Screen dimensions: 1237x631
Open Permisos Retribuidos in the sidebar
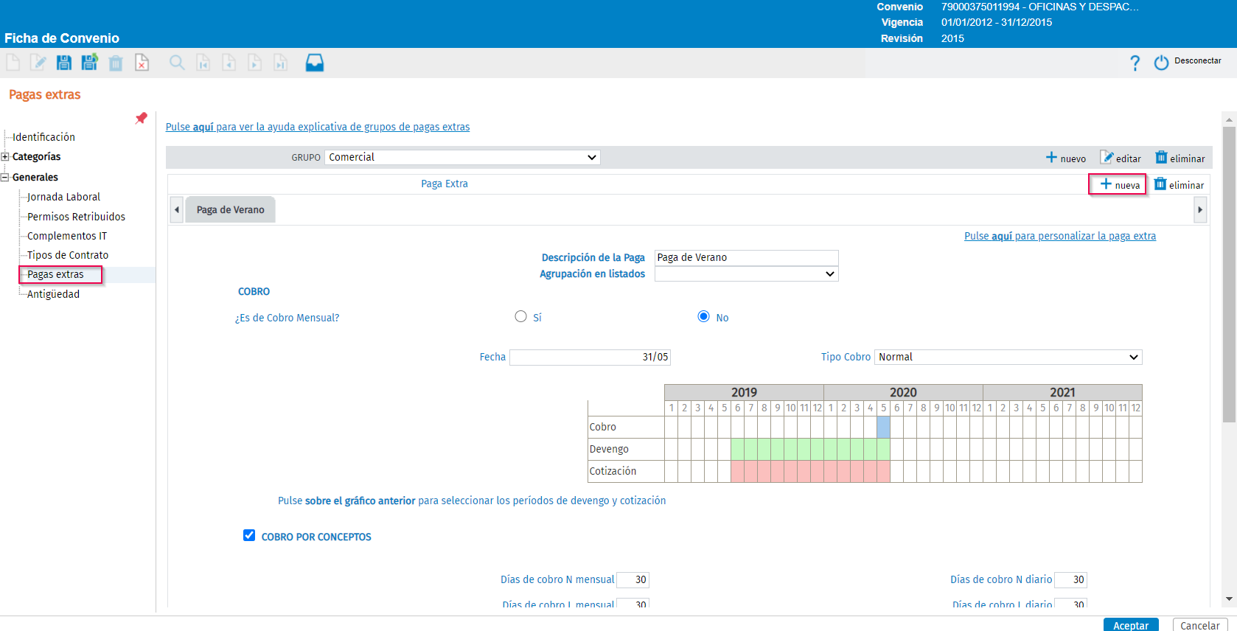coord(76,217)
